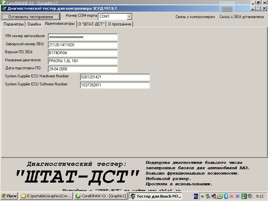Switch to CorelDRAW X3 taskbar button

tap(101, 196)
